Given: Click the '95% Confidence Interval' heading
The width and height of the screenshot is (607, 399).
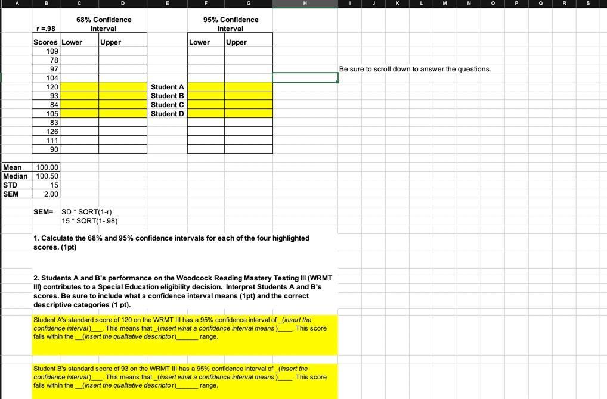Looking at the screenshot, I should [230, 24].
